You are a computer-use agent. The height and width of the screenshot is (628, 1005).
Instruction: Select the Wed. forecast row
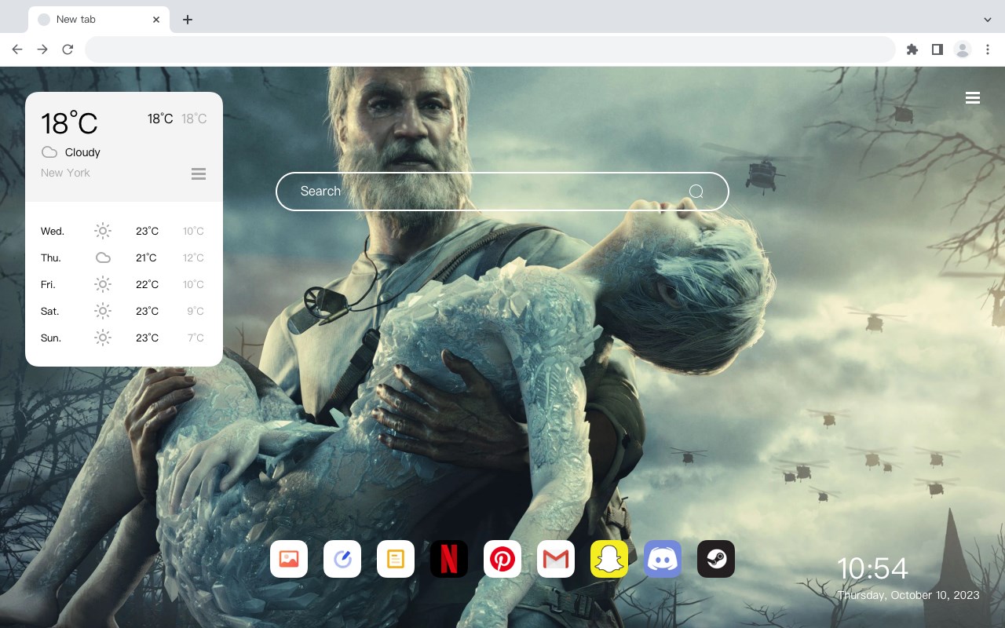(x=124, y=231)
